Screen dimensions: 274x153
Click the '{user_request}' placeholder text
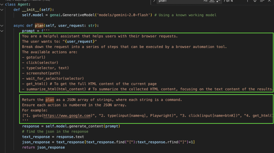tap(79, 41)
